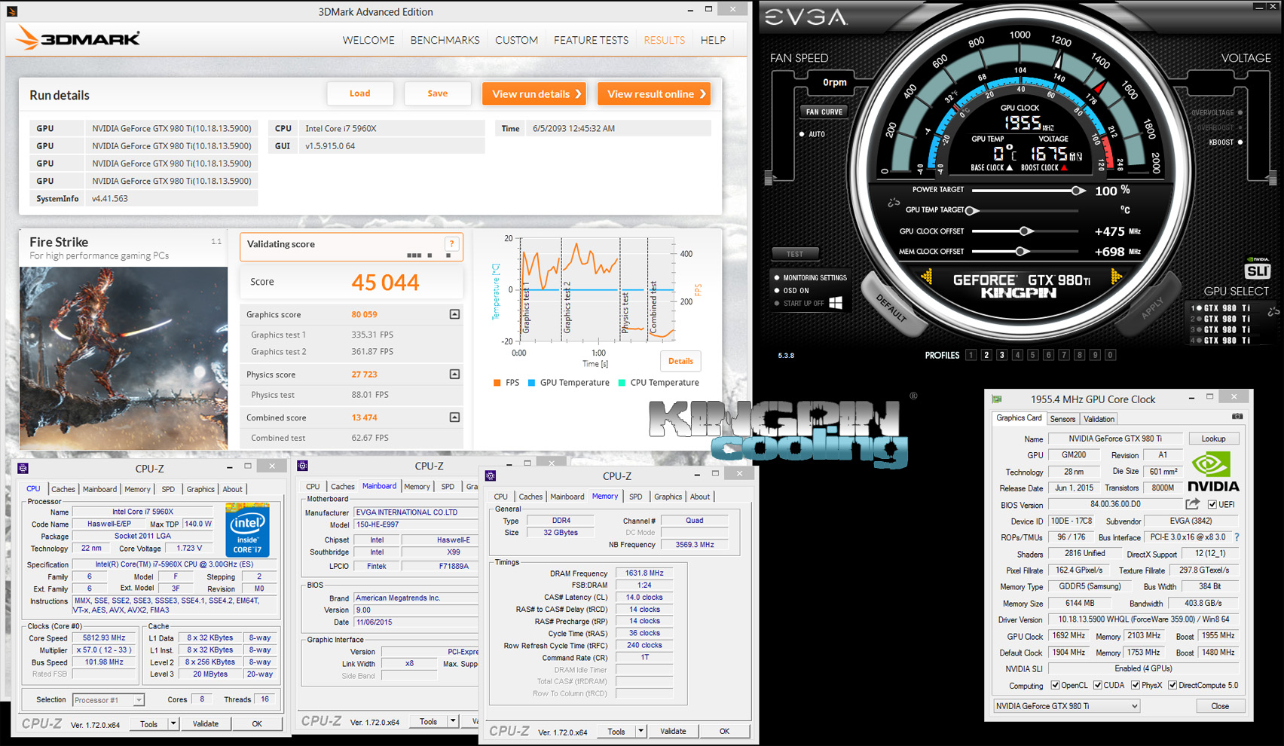Toggle the CUDA checkbox
Image resolution: width=1284 pixels, height=746 pixels.
click(1098, 685)
